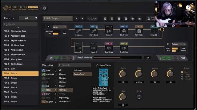Choose Vibrato in modulation subcategories
This screenshot has height=110, width=197.
point(62,82)
